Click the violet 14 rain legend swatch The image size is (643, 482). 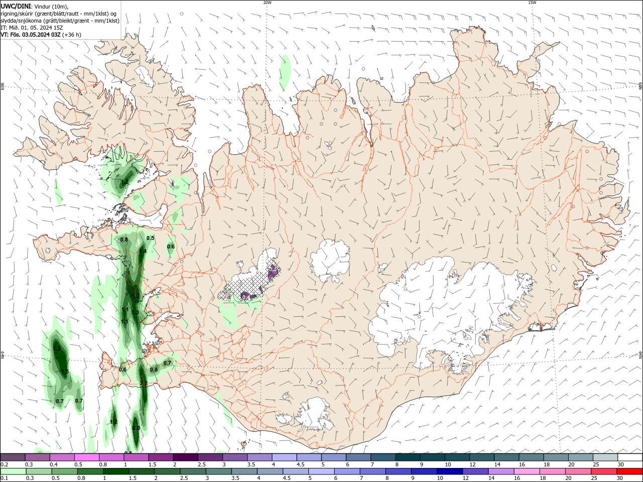pos(501,471)
